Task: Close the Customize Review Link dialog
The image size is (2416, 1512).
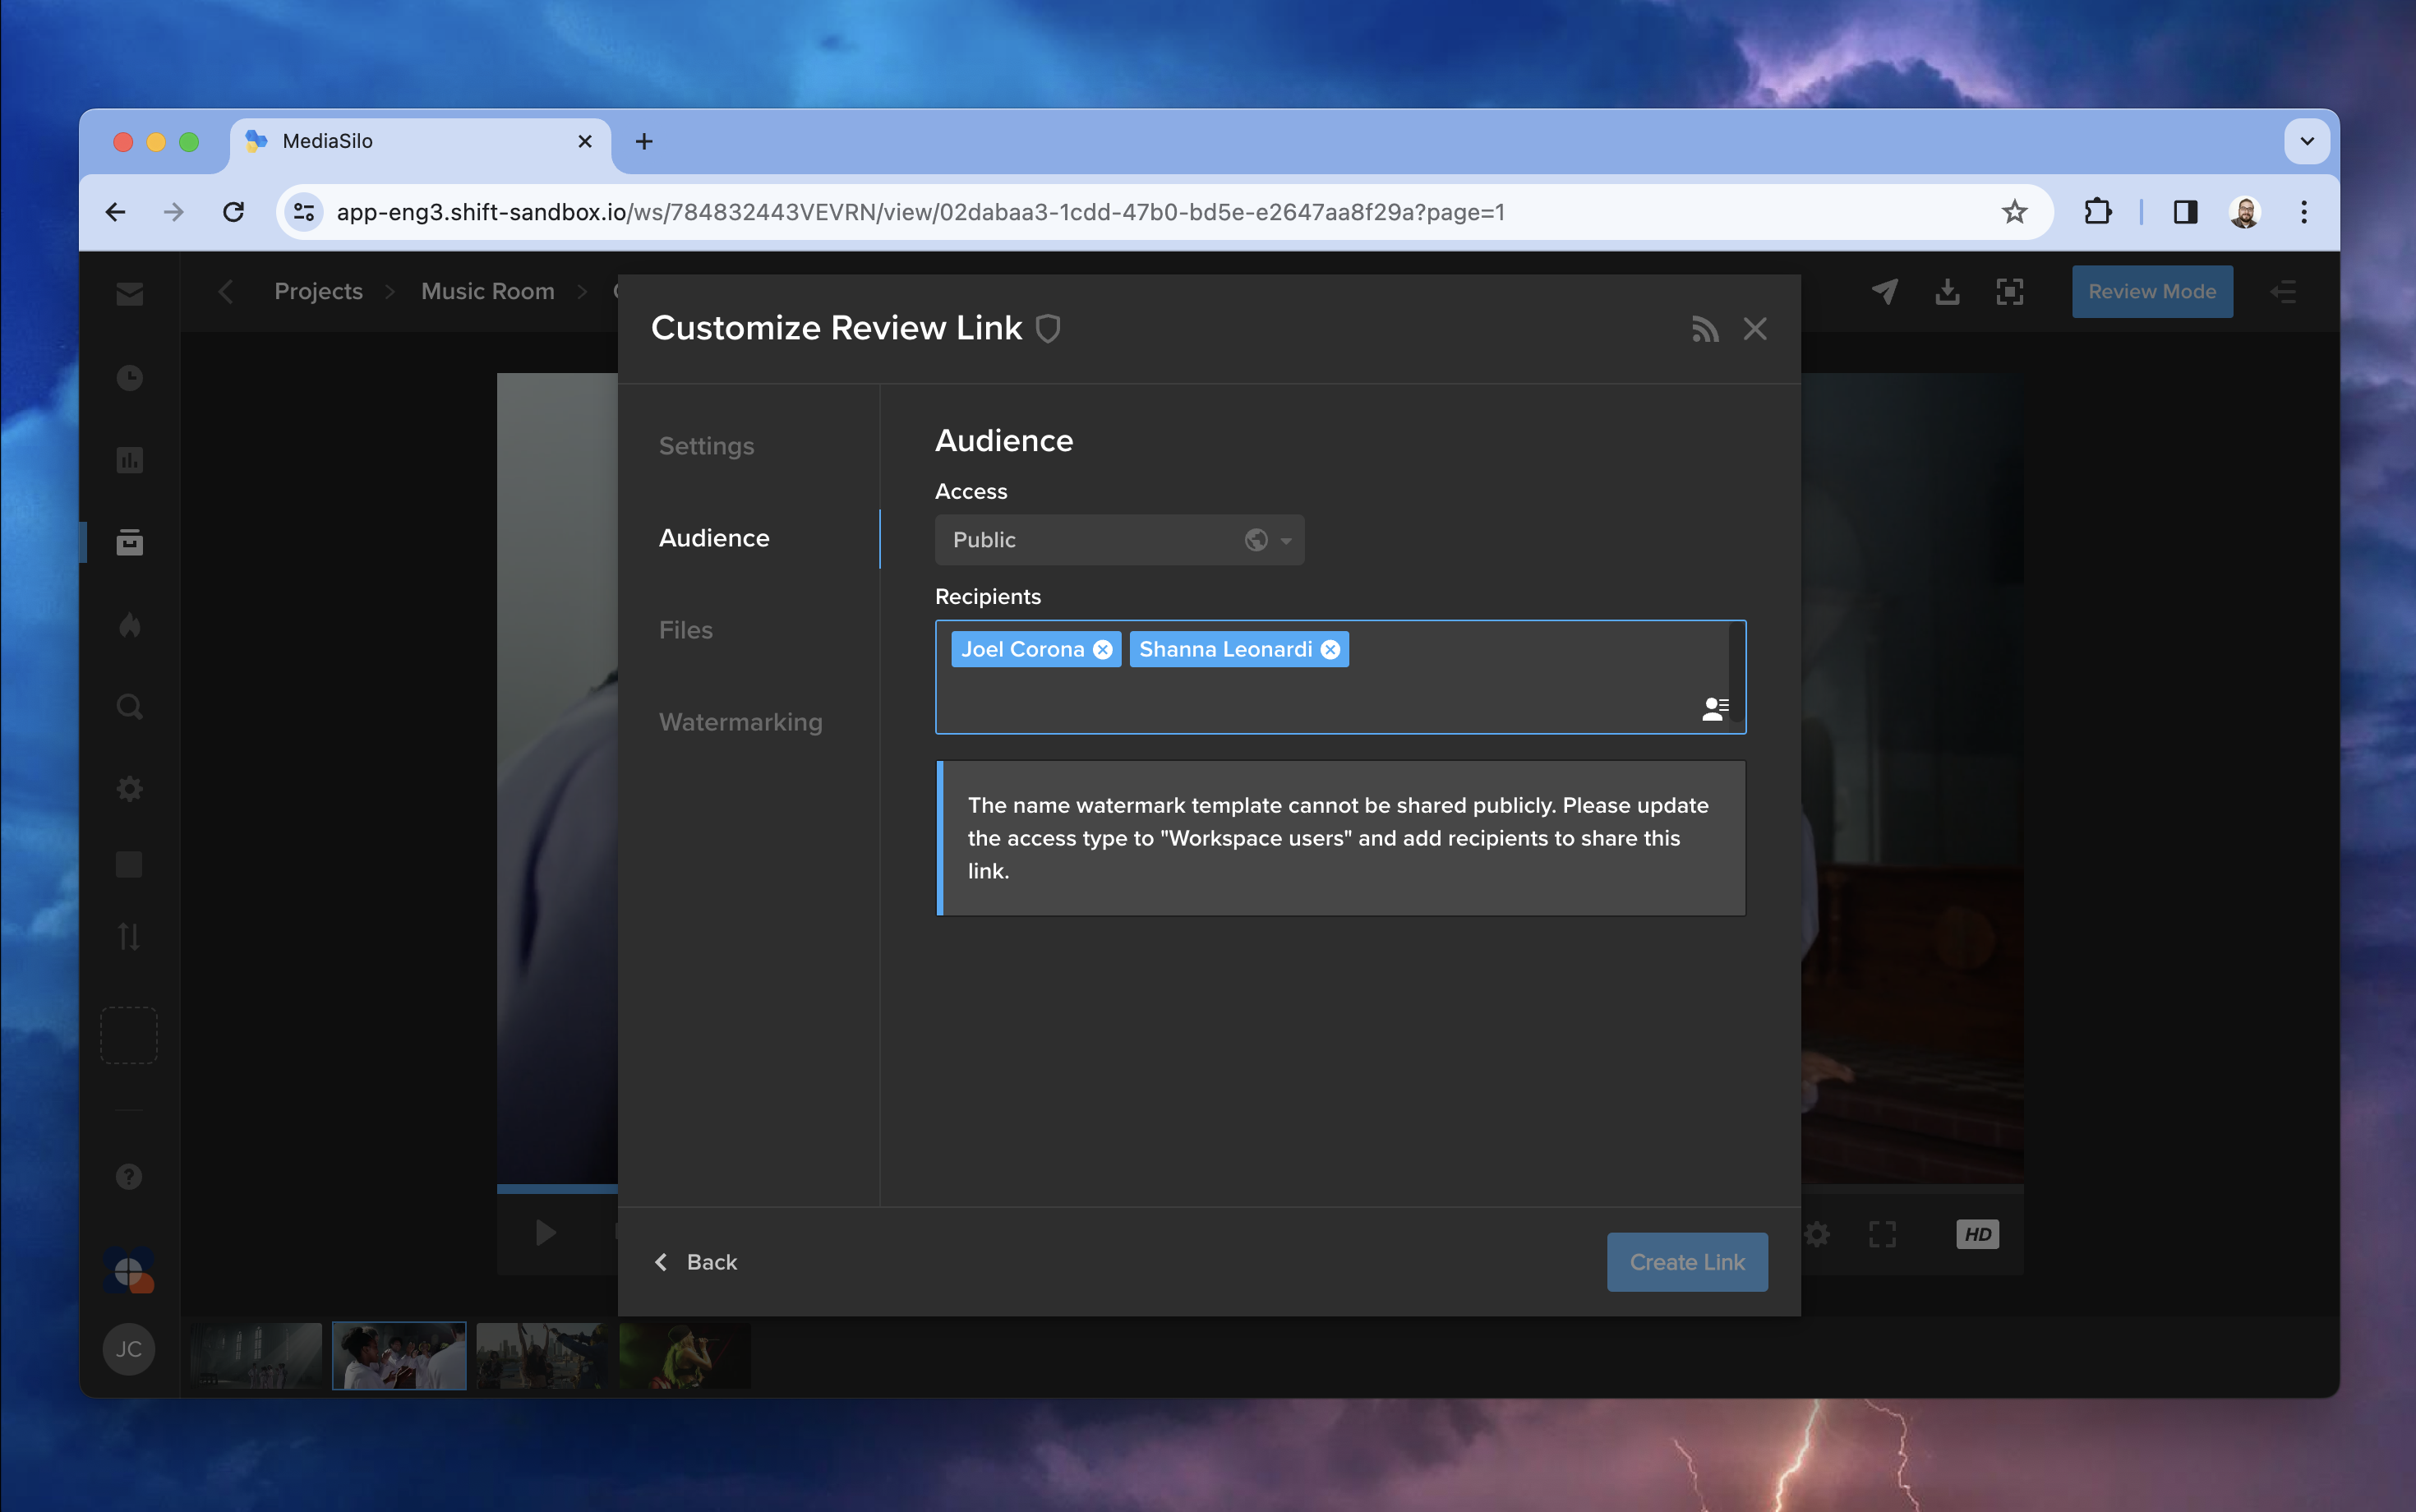Action: click(1755, 329)
